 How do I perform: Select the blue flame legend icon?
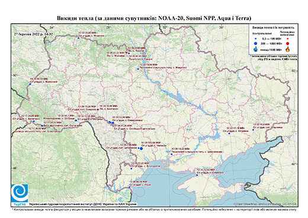[x=256, y=49]
